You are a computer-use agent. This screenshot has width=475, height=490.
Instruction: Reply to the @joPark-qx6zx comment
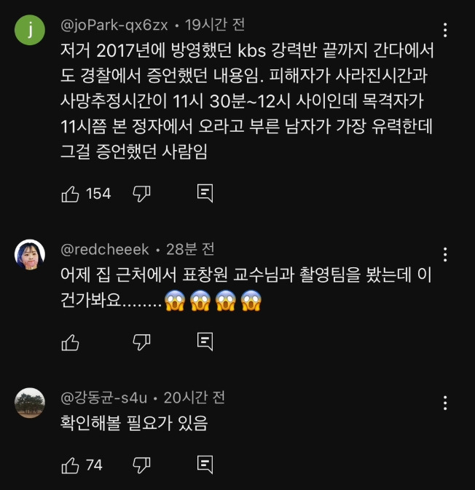click(205, 193)
